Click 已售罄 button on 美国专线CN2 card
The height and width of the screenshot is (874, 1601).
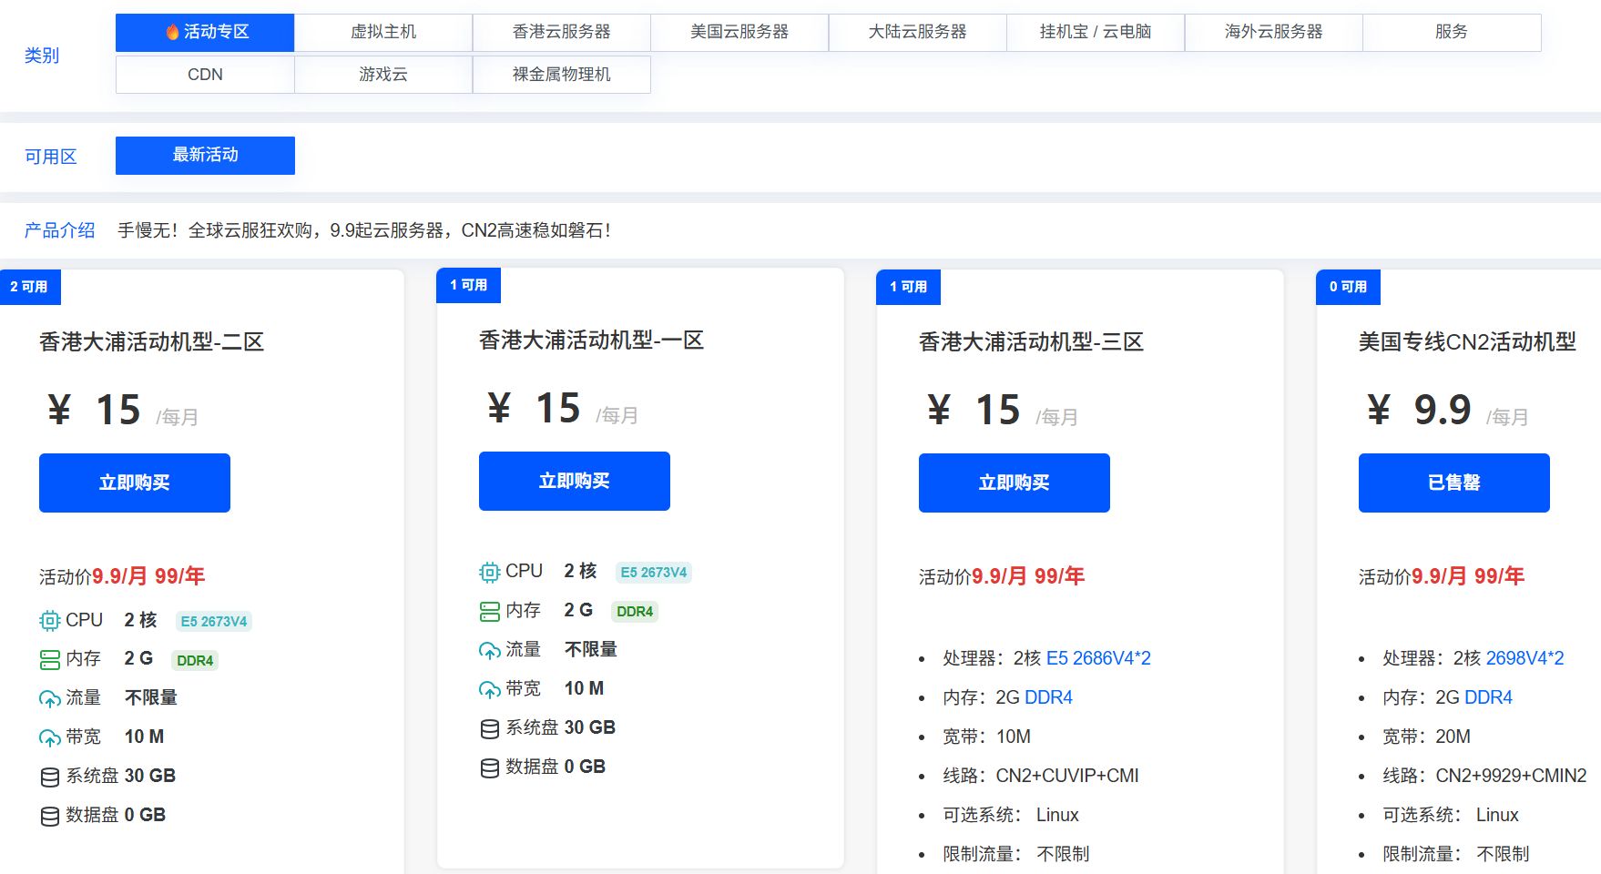1453,483
